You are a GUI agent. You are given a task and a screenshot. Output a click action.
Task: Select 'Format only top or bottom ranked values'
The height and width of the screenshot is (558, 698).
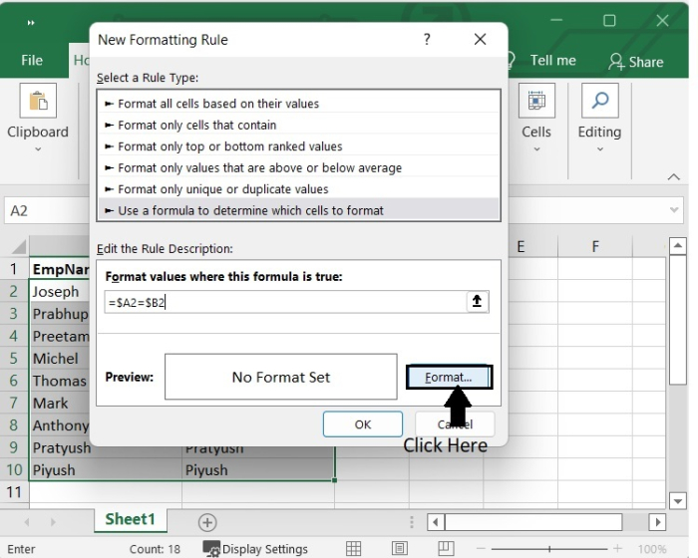point(229,146)
